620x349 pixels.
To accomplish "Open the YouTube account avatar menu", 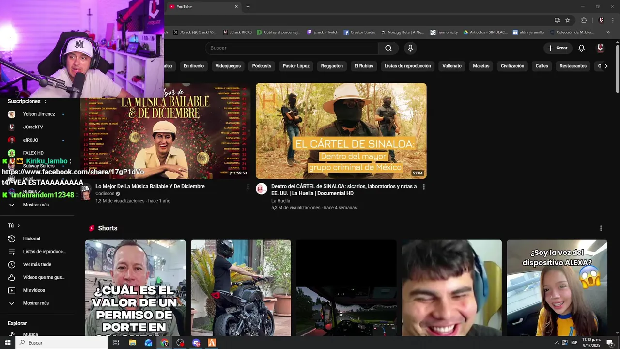I will click(600, 48).
